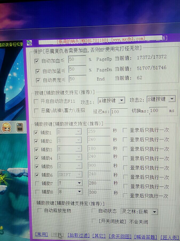
Task: Switch to the 拾取过滤 tab
Action: pos(78,235)
